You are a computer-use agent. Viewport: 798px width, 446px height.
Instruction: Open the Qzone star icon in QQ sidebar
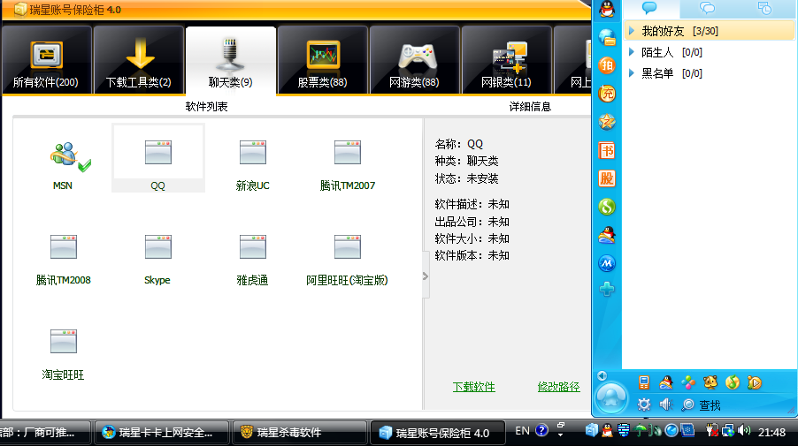[x=607, y=122]
